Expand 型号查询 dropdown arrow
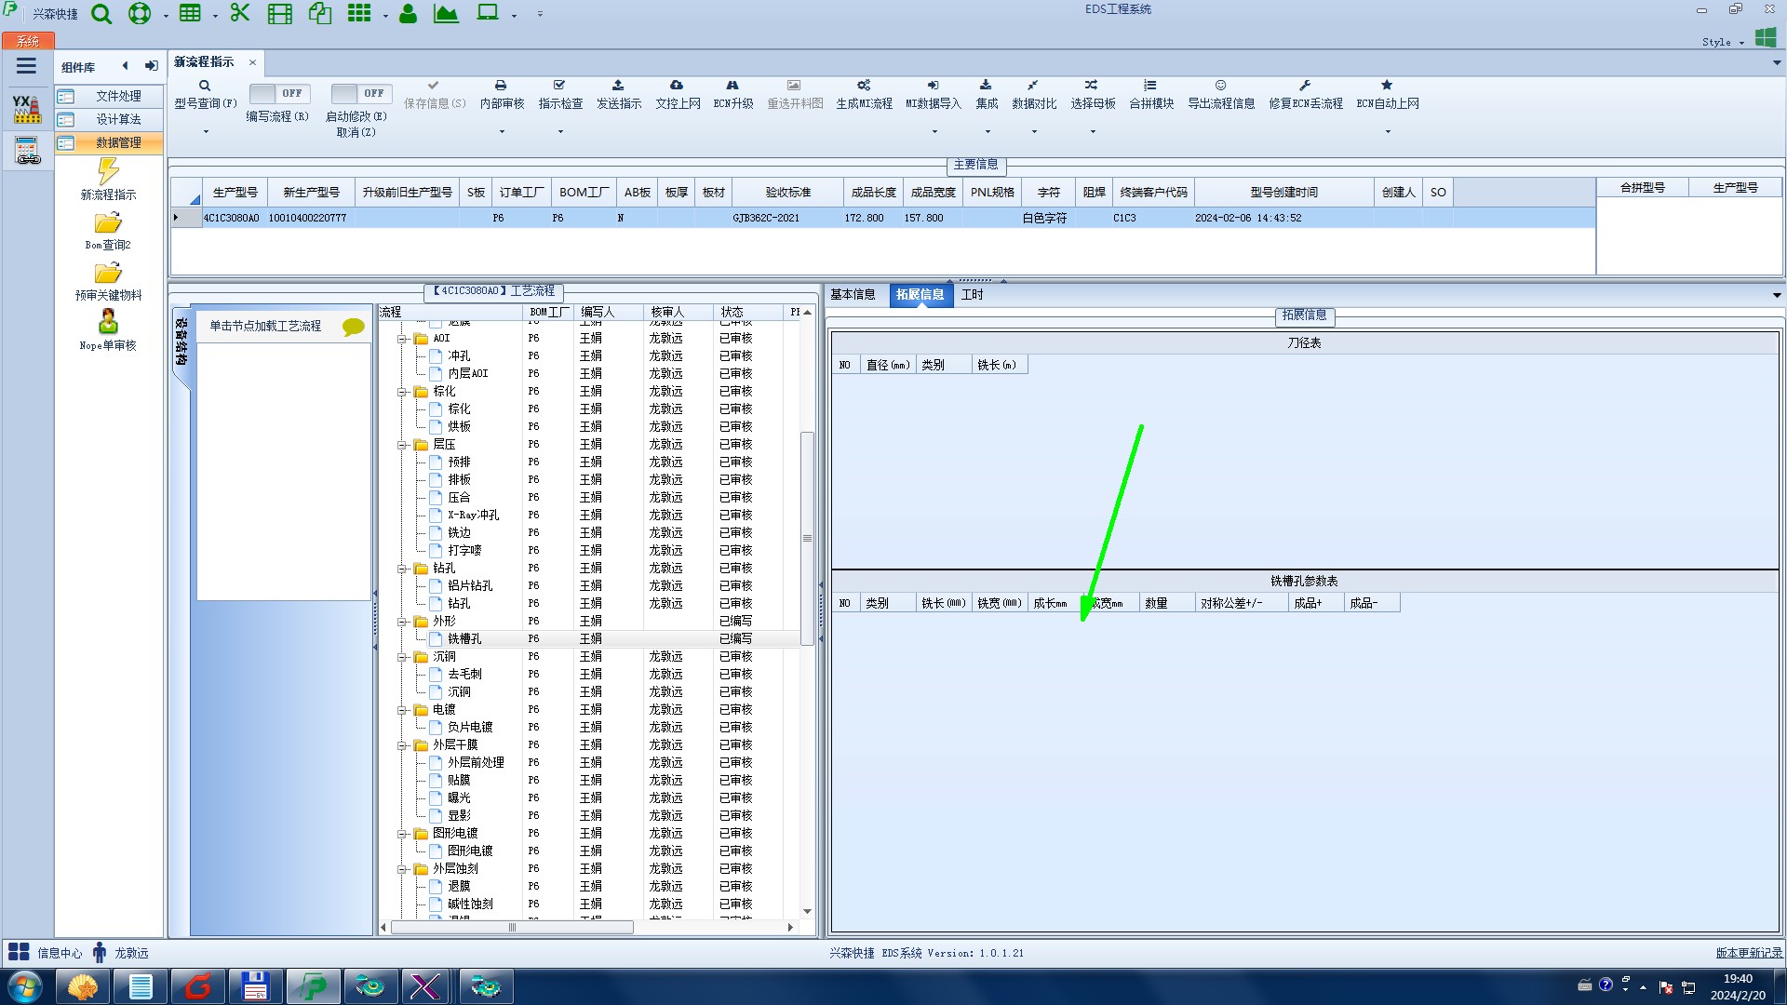1787x1005 pixels. [206, 131]
